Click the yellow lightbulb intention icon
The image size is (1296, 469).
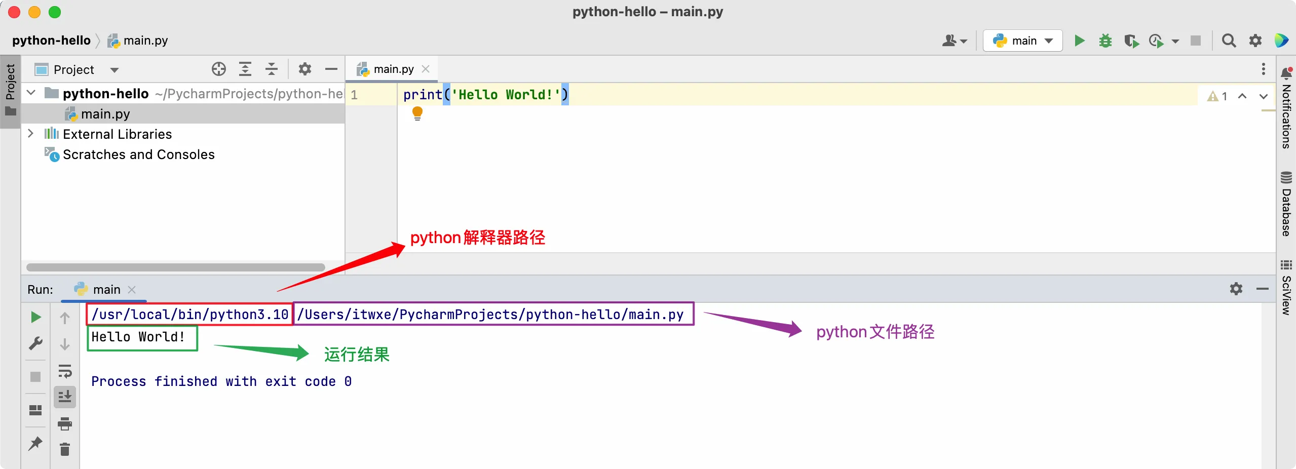point(417,113)
